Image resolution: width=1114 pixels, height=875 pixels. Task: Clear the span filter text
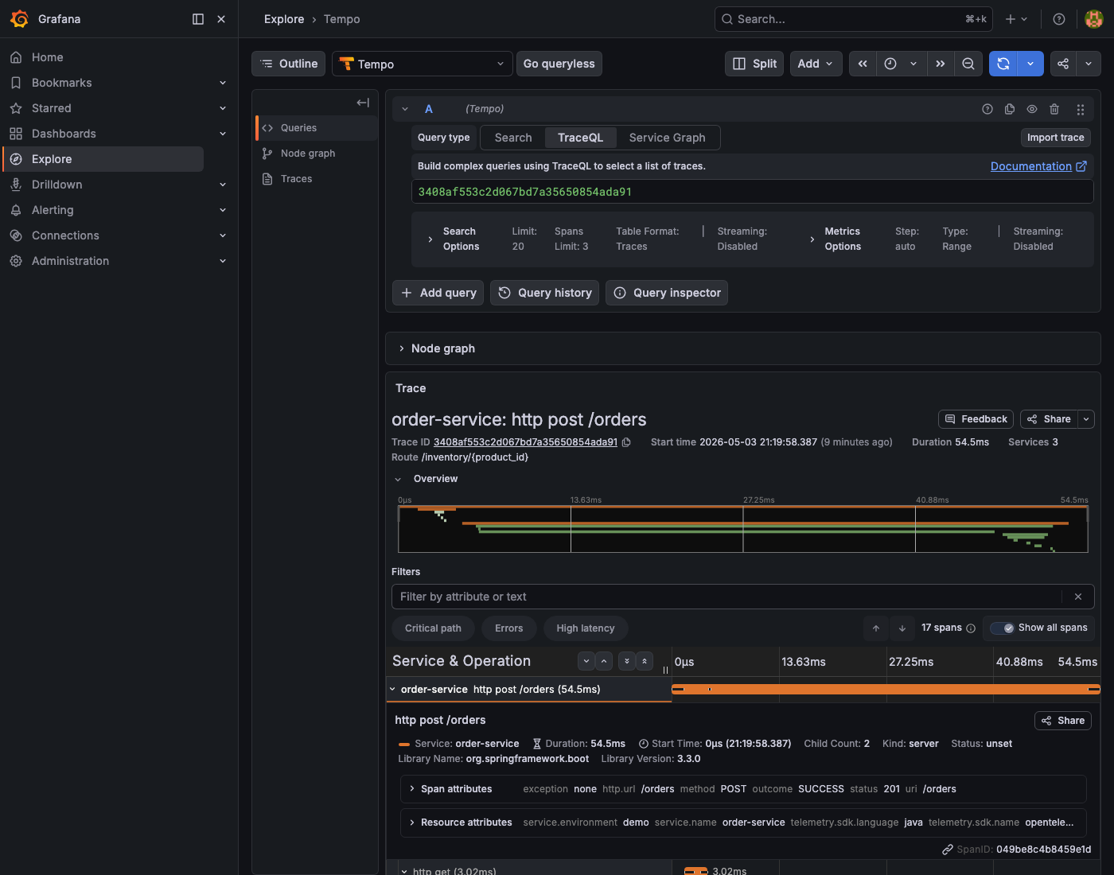[x=1078, y=597]
